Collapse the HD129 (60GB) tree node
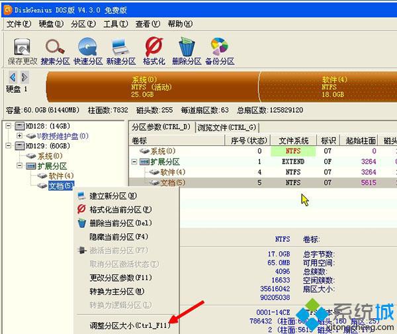The height and width of the screenshot is (334, 397). click(x=9, y=146)
